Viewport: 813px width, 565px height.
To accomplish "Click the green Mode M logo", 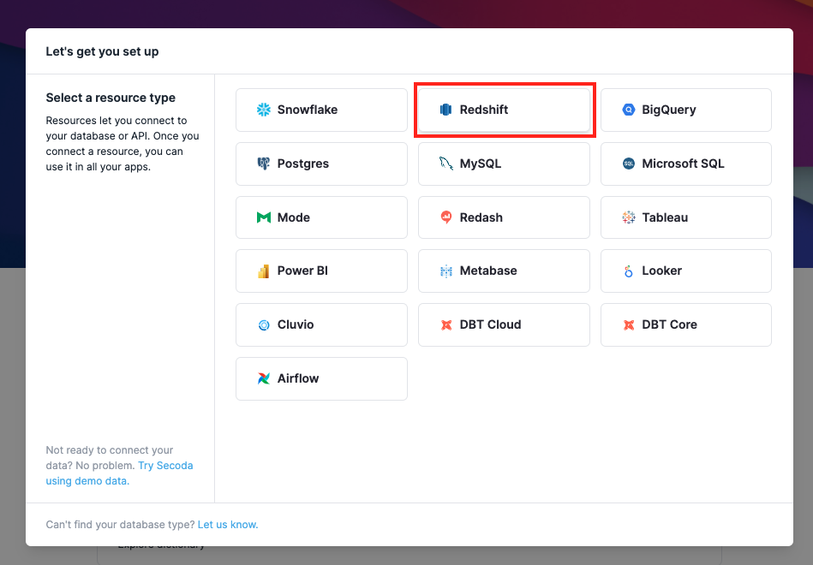I will coord(264,217).
